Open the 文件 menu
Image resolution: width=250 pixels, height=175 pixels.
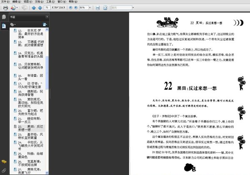5,2
